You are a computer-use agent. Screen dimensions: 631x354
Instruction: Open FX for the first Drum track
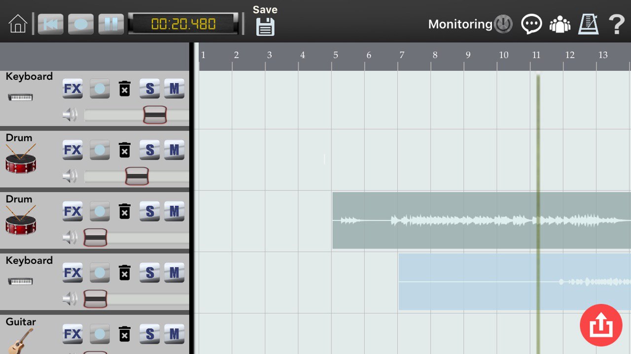pos(72,150)
